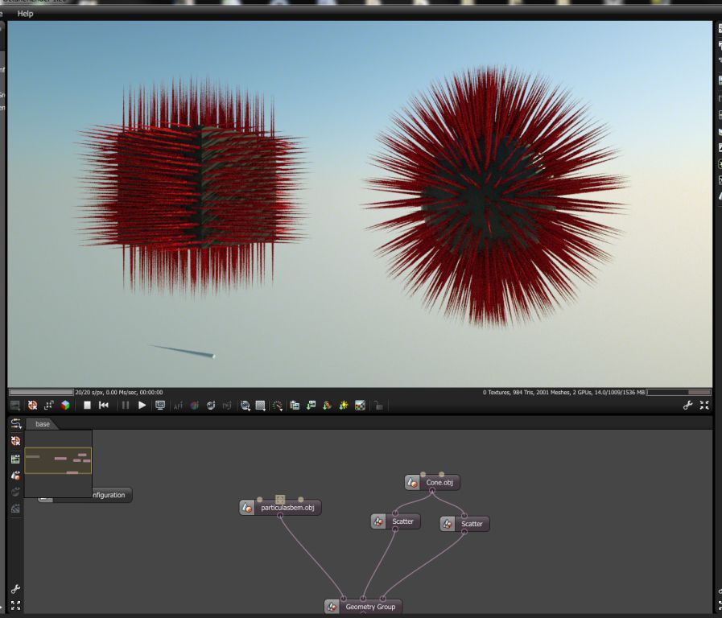Screen dimensions: 722x618
Task: Open render viewport wrench settings
Action: click(x=687, y=406)
